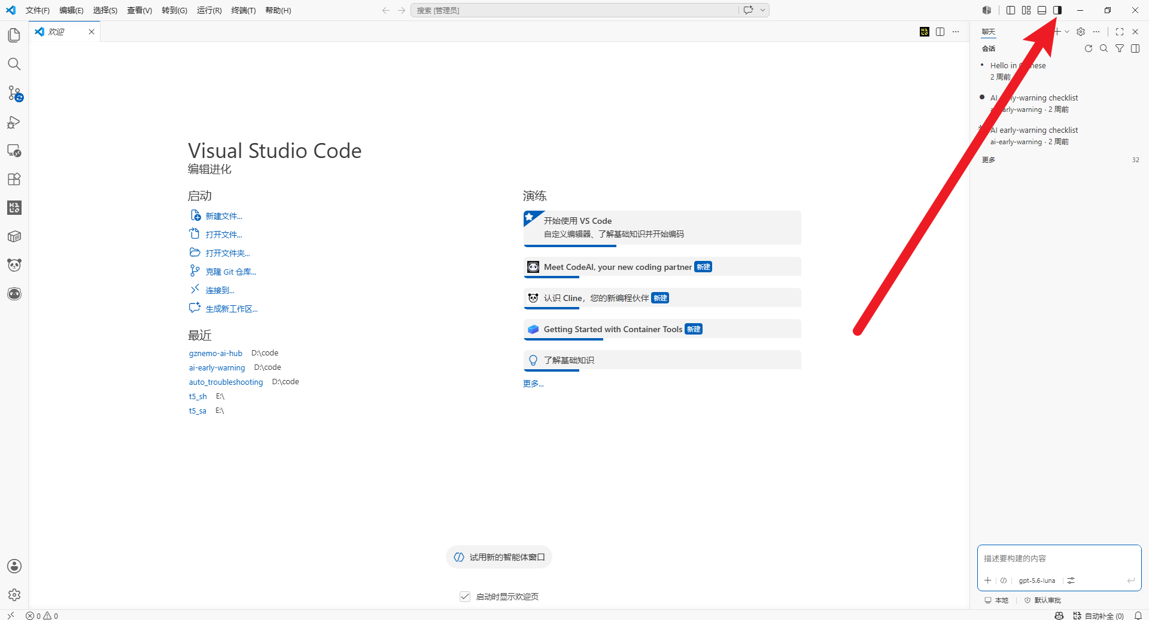1149x620 pixels.
Task: Open recent folder auto_troubleshooting
Action: (226, 382)
